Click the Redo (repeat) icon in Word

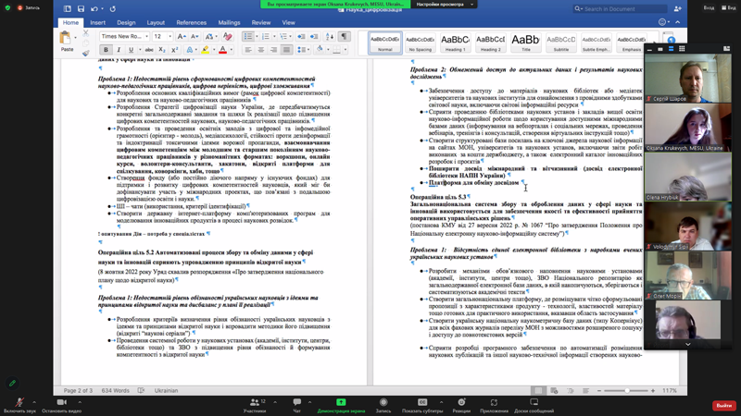coord(112,8)
